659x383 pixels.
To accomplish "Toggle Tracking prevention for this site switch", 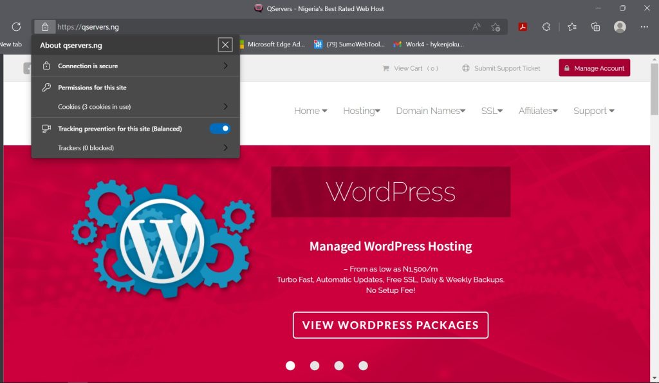I will pos(220,129).
